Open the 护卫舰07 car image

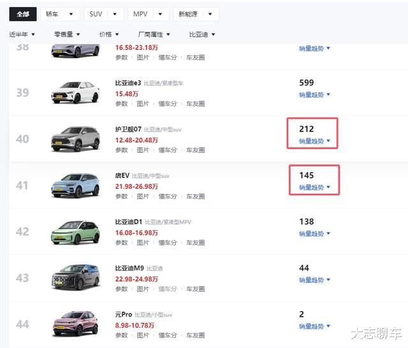point(75,139)
